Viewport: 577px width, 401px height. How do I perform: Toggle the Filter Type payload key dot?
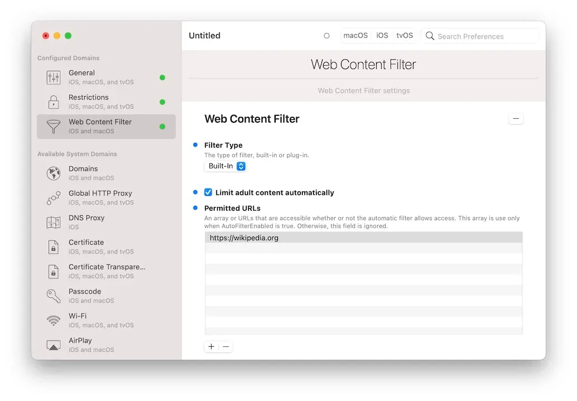[x=196, y=145]
